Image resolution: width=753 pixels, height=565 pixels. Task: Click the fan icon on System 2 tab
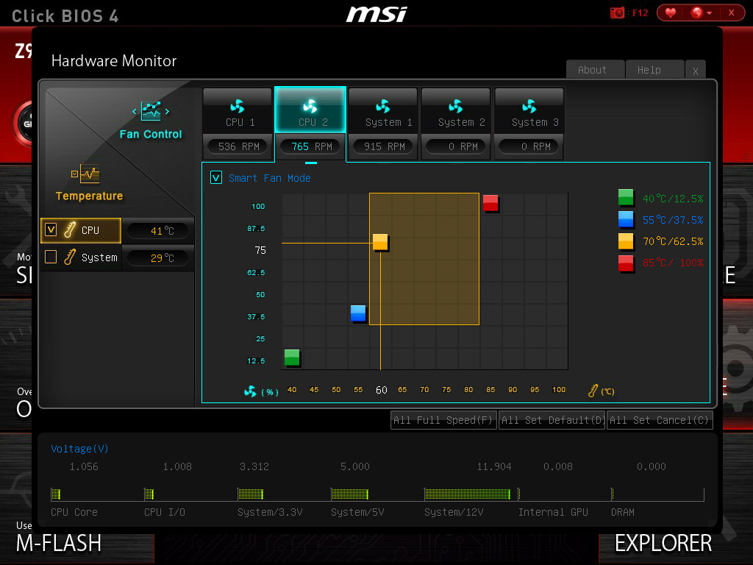point(456,106)
